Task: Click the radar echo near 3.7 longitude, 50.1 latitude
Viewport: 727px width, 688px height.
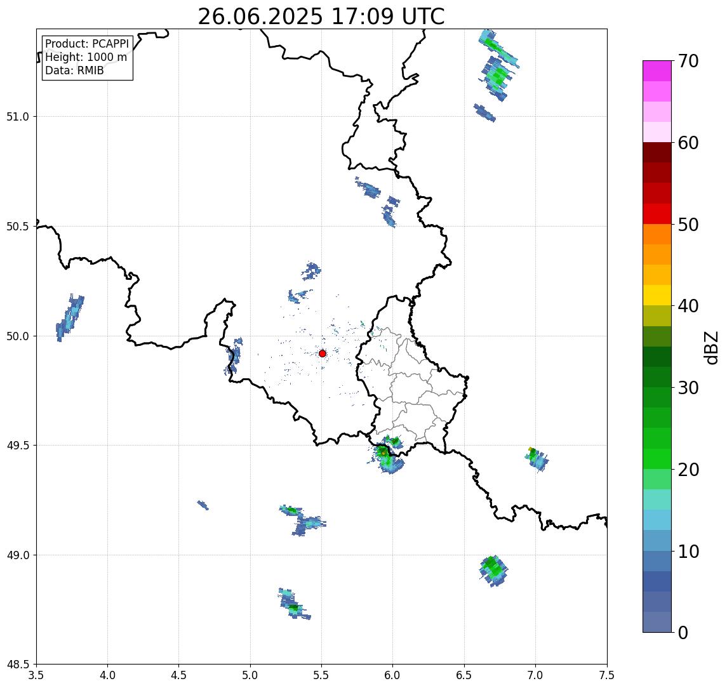Action: [70, 317]
